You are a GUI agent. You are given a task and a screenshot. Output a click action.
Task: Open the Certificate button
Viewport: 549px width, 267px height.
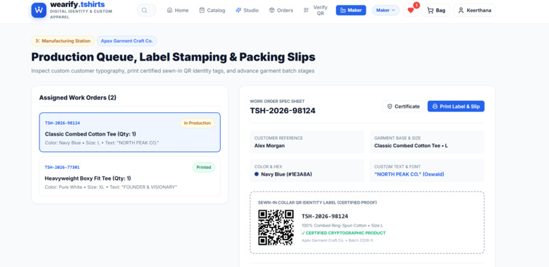[403, 106]
